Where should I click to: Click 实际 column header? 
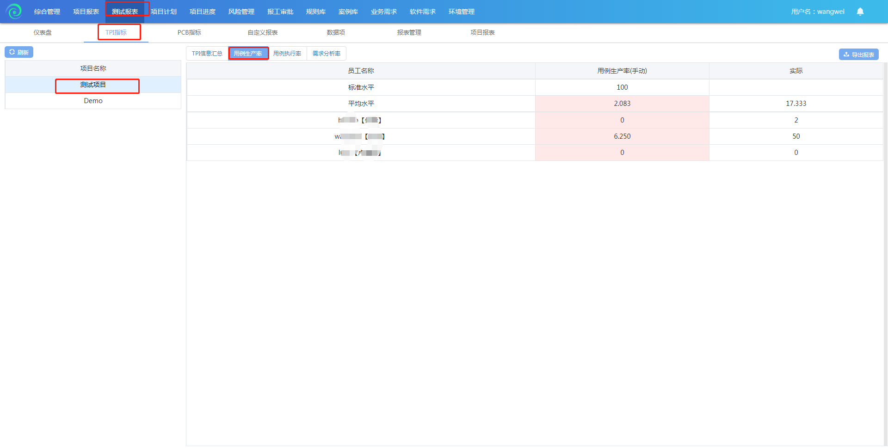point(796,71)
